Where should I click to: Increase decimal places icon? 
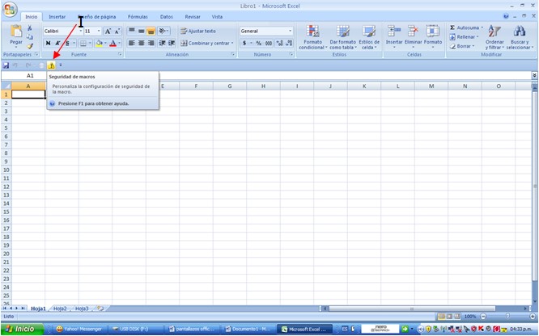pyautogui.click(x=279, y=44)
